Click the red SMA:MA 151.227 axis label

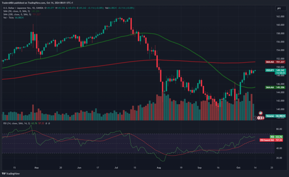275,62
